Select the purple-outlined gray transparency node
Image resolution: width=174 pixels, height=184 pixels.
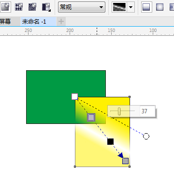click(91, 117)
